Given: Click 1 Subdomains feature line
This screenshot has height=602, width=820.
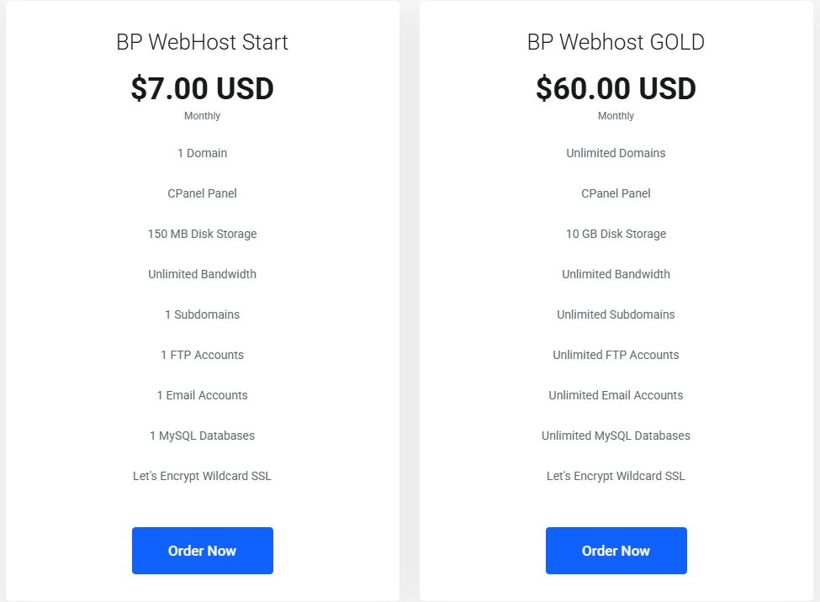Looking at the screenshot, I should 202,314.
